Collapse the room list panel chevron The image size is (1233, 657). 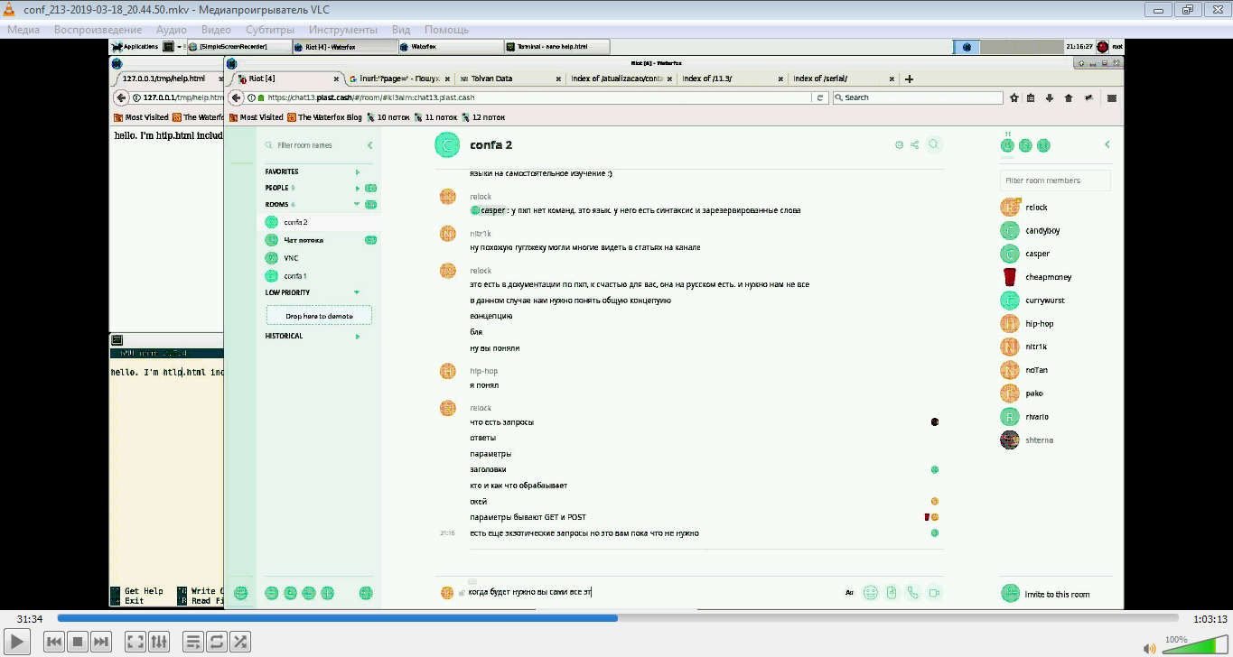369,145
